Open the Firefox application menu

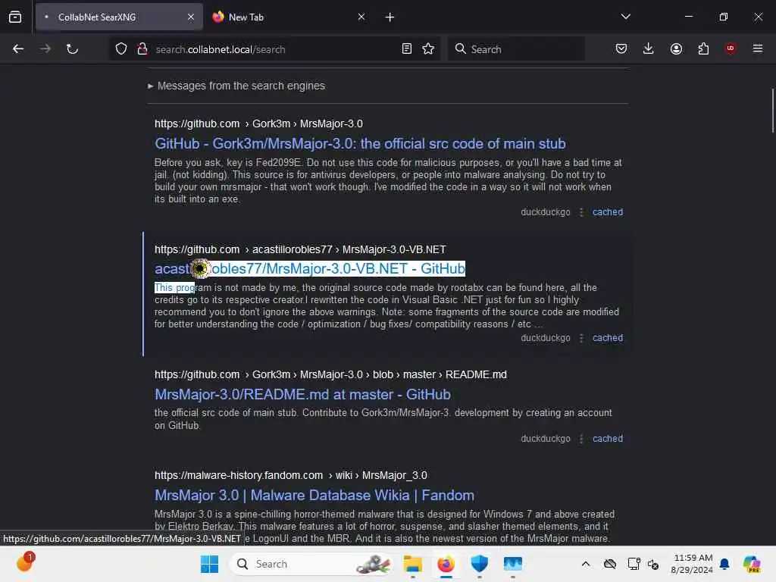(757, 48)
